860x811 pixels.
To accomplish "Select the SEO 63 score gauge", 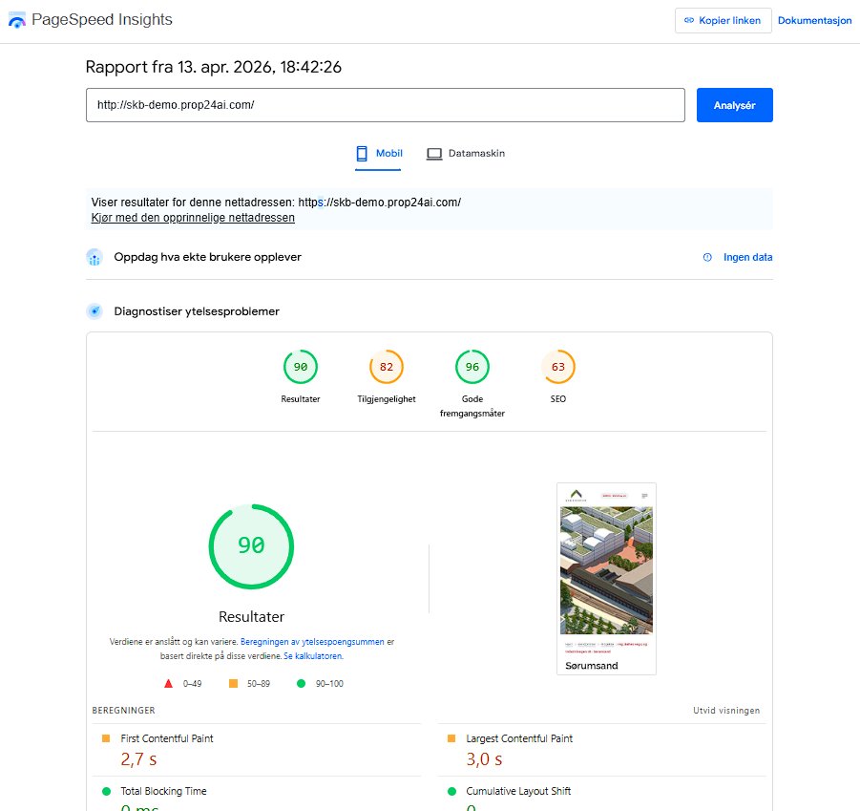I will point(557,366).
